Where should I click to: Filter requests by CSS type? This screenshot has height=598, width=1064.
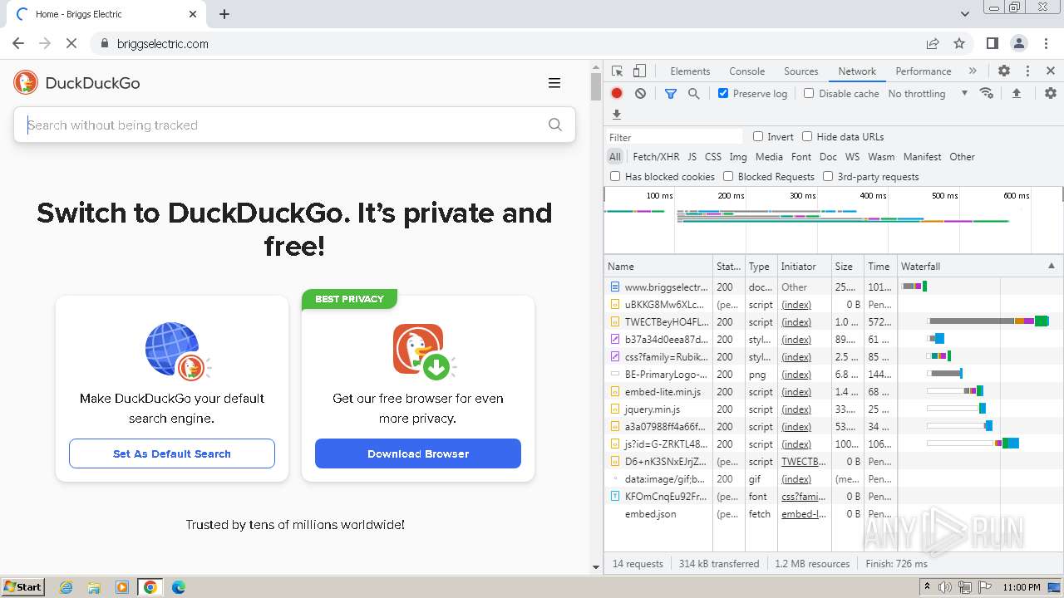click(713, 157)
